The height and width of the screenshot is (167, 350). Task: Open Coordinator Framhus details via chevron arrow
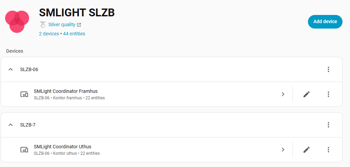click(283, 94)
